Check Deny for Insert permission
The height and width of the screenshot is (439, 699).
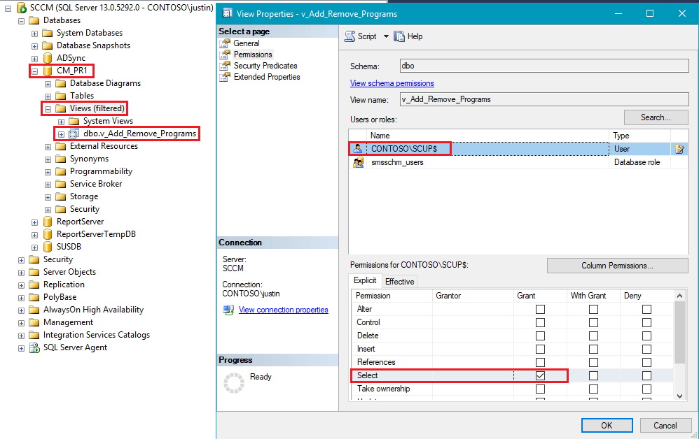(647, 349)
